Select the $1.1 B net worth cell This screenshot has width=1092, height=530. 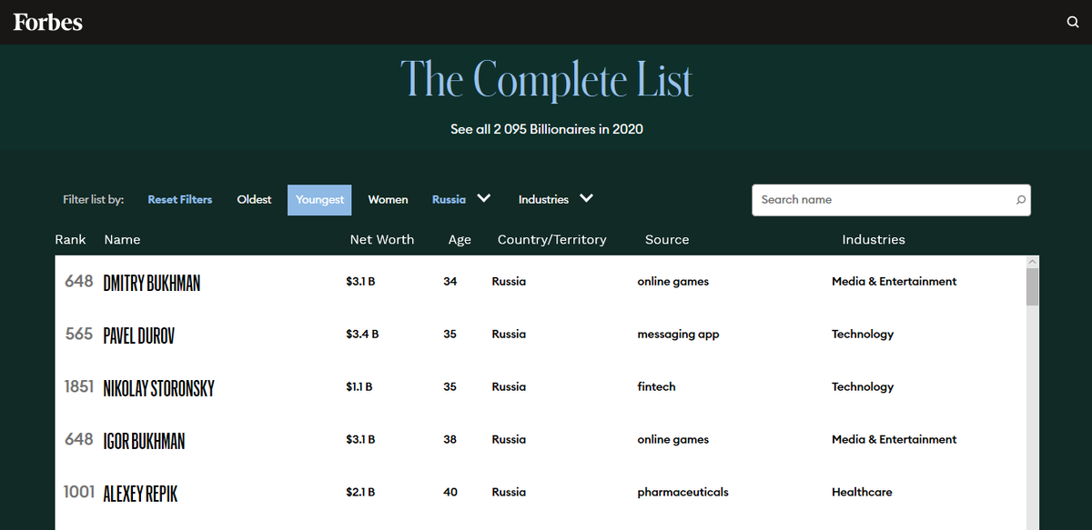coord(359,387)
